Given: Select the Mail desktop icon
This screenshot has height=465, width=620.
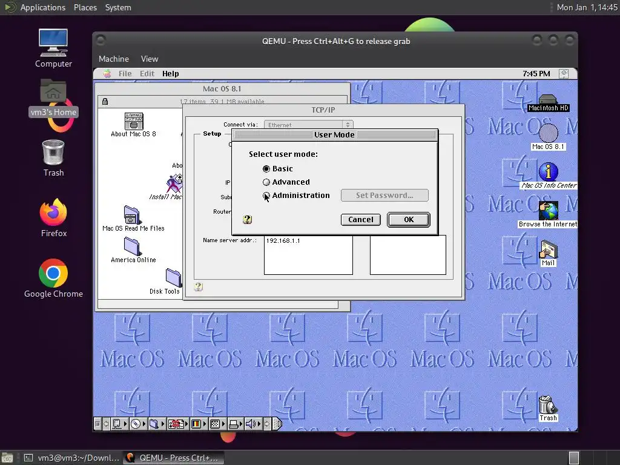Looking at the screenshot, I should [548, 253].
